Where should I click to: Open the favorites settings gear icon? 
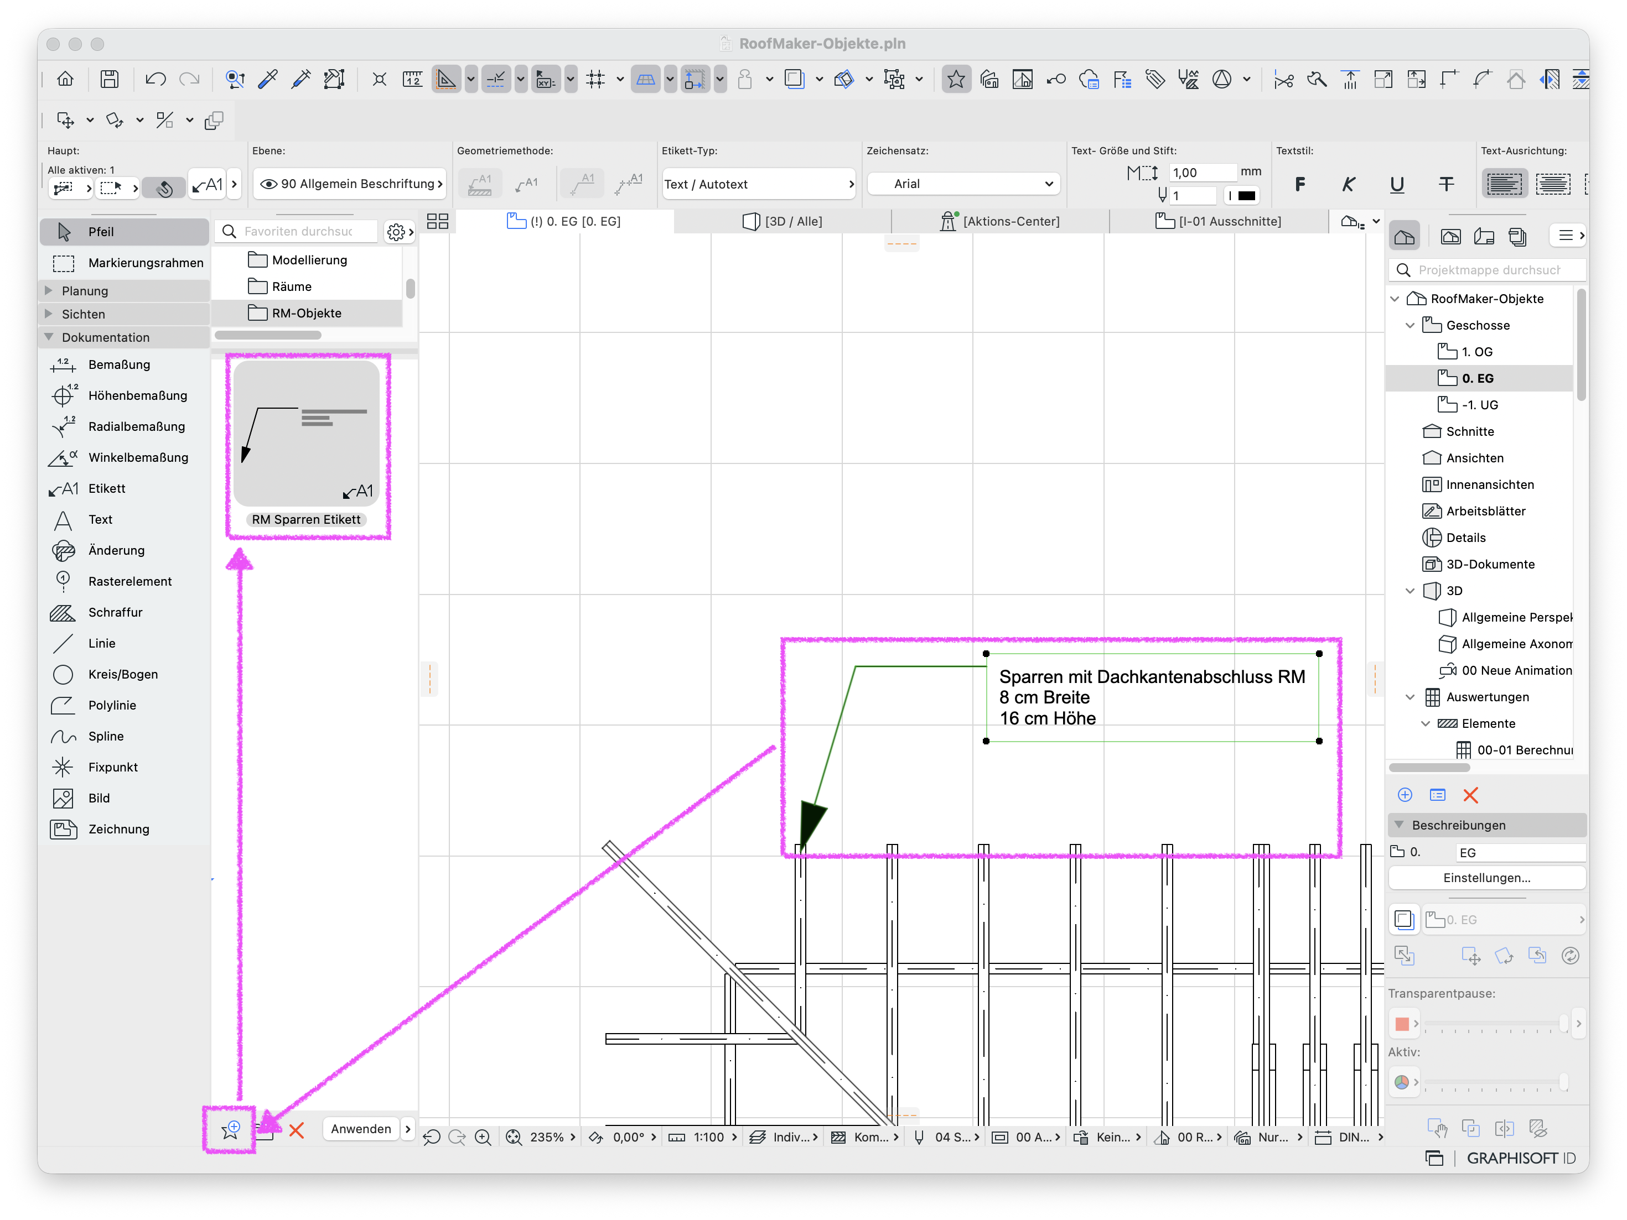pyautogui.click(x=396, y=232)
